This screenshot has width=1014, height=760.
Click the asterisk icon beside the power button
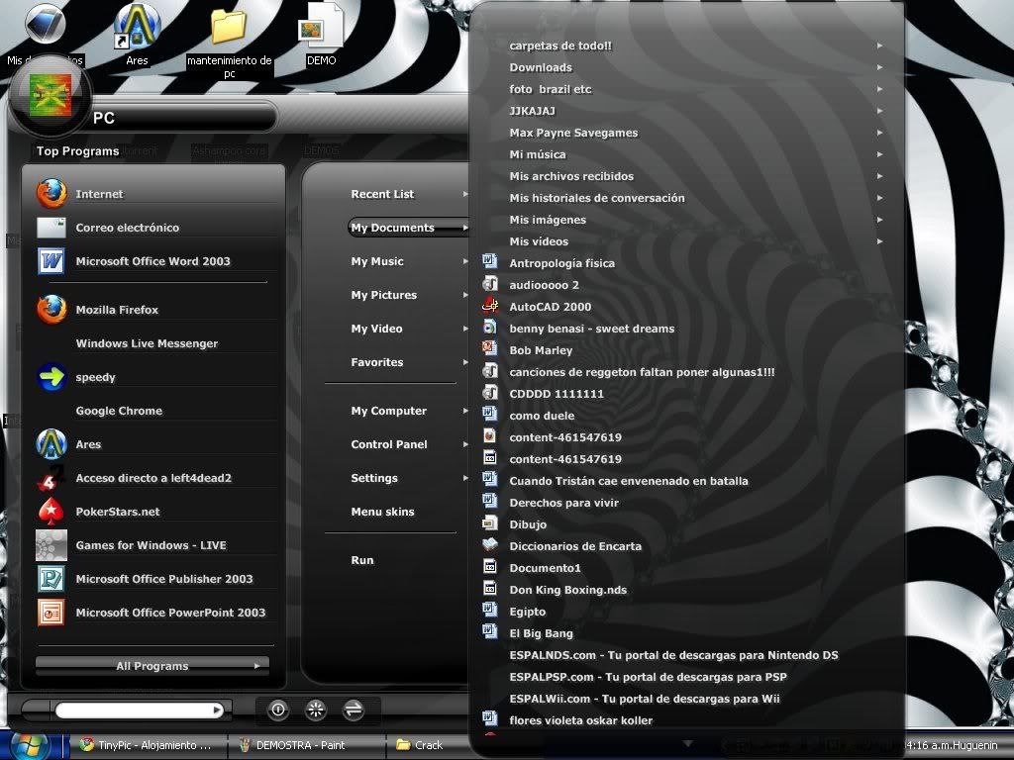click(x=316, y=711)
